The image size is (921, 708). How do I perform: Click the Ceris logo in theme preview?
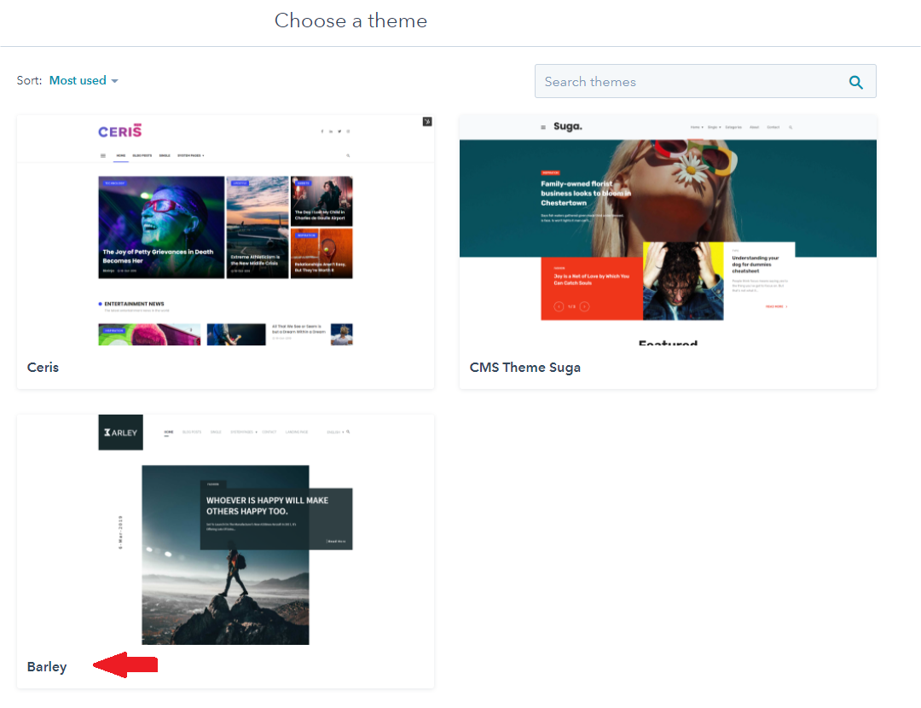[x=119, y=131]
